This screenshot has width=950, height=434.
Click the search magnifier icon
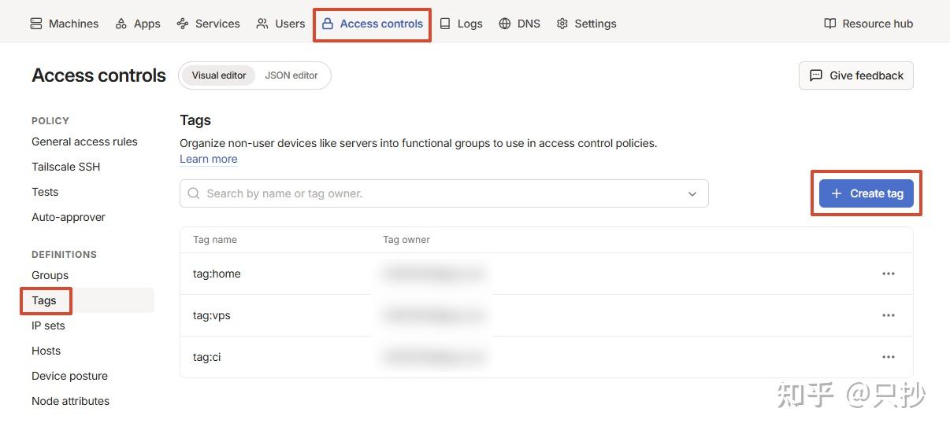(194, 193)
